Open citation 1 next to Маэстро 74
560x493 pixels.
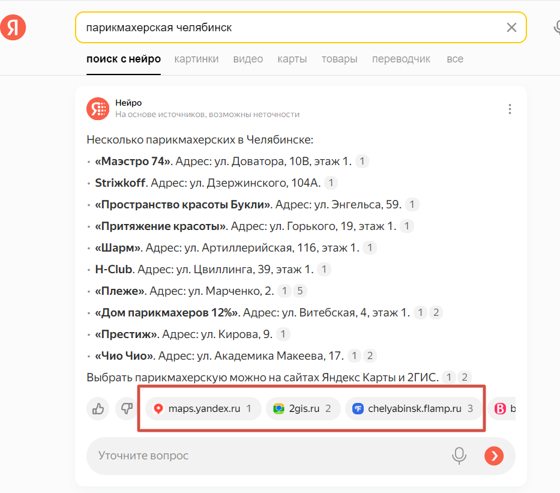tap(361, 161)
